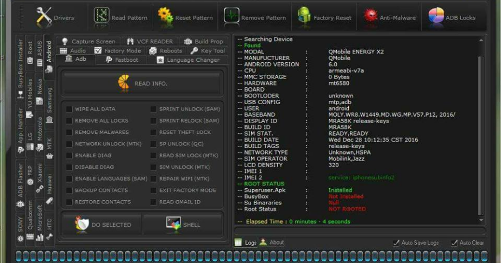Open the ASUS vertical tab
501x263 pixels.
39,53
